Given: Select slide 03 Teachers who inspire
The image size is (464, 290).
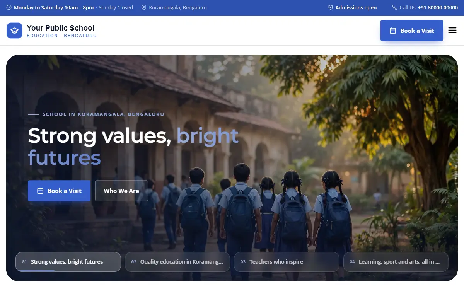Looking at the screenshot, I should point(287,262).
